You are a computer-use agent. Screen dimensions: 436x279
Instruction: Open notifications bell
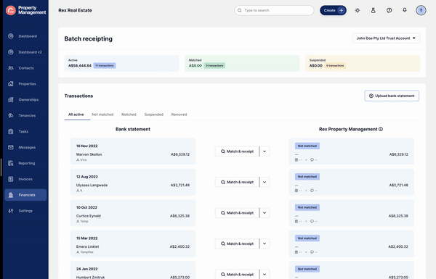(x=405, y=10)
